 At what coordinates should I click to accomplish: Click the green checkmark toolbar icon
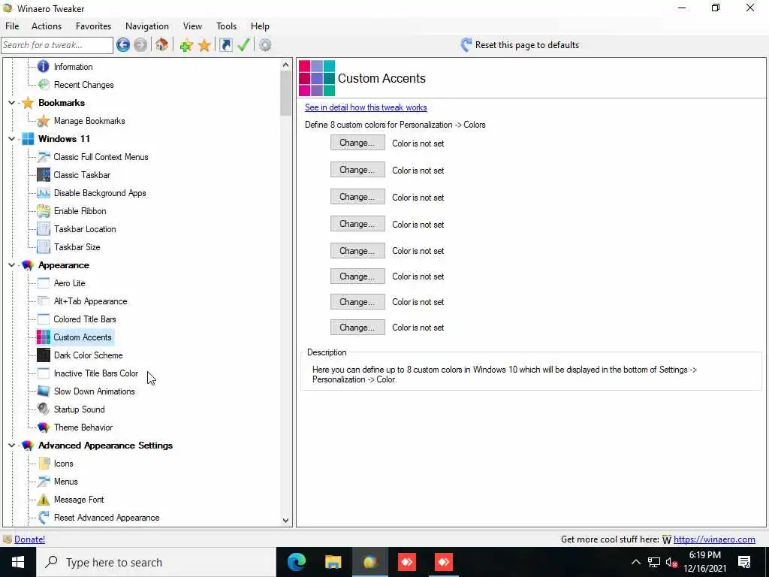pos(243,45)
